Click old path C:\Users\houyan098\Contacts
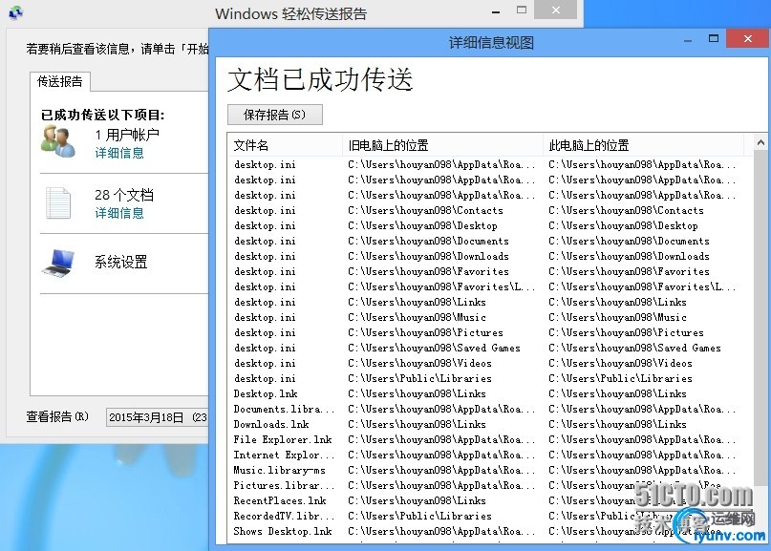The width and height of the screenshot is (771, 551). point(425,210)
